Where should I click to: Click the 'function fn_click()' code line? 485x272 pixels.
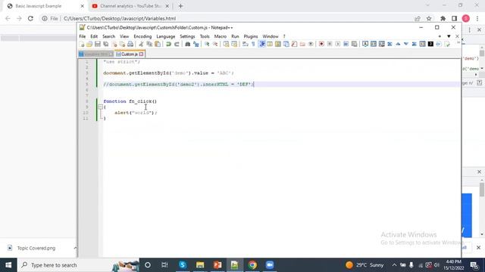(x=130, y=101)
